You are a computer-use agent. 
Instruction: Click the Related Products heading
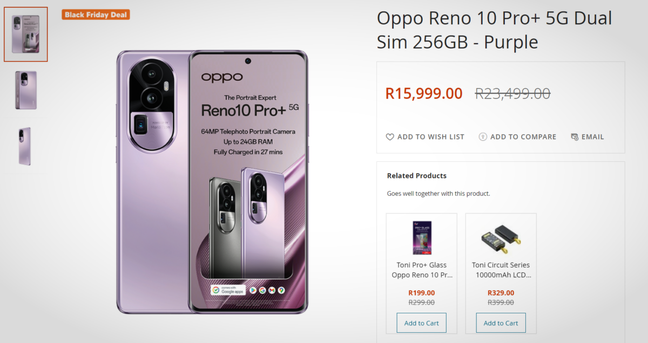(x=417, y=176)
